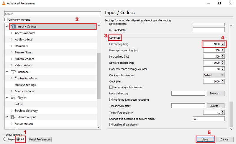Expand the Access output node
Image resolution: width=236 pixels, height=144 pixels.
tap(12, 124)
